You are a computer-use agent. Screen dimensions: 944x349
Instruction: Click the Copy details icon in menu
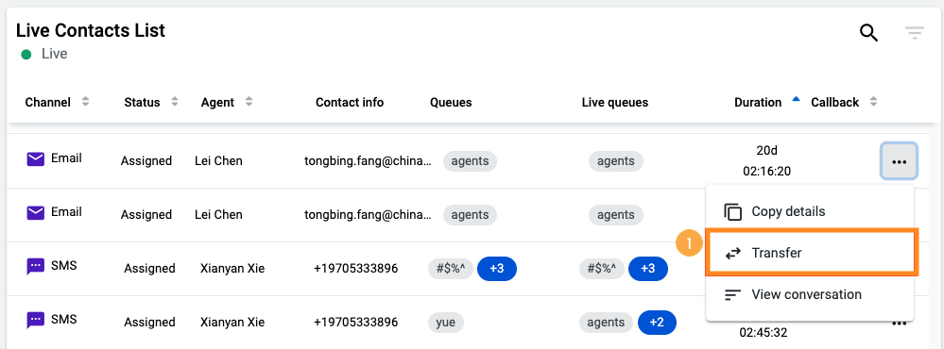coord(732,211)
